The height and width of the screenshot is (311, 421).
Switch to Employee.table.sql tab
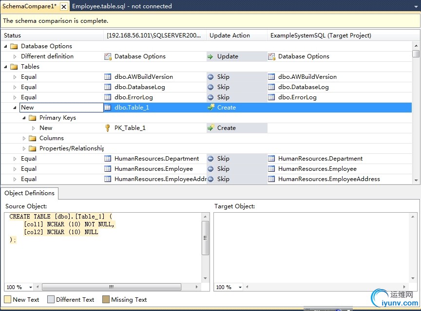(122, 6)
